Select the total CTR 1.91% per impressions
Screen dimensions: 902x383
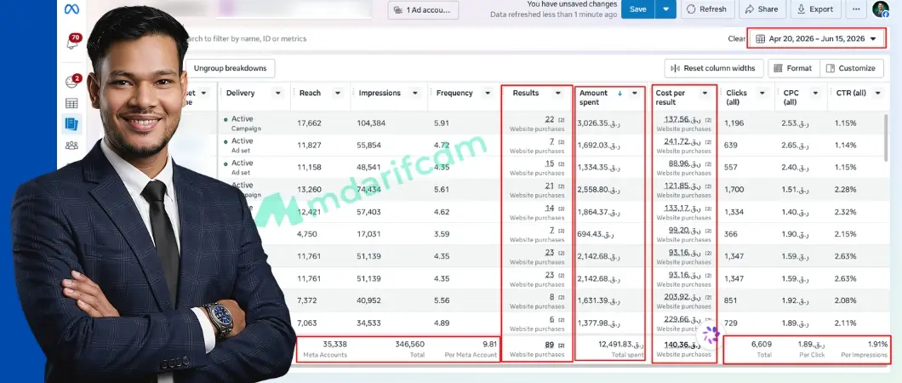(x=864, y=349)
